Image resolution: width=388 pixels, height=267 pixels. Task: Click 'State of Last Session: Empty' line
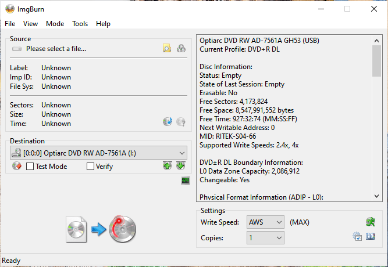pyautogui.click(x=242, y=84)
